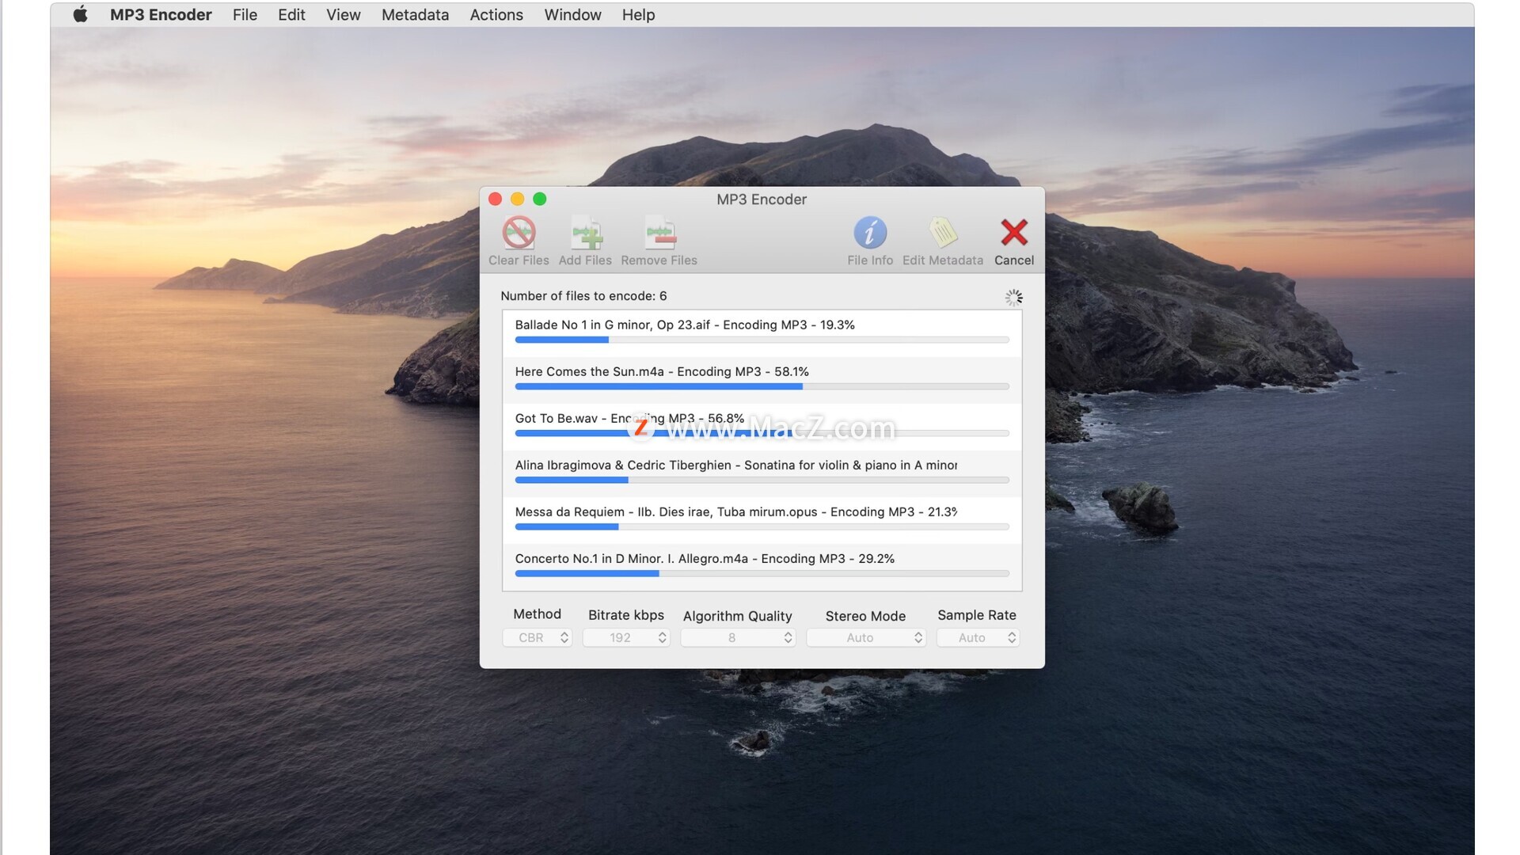Open the MP3 Encoder application menu

pyautogui.click(x=161, y=14)
